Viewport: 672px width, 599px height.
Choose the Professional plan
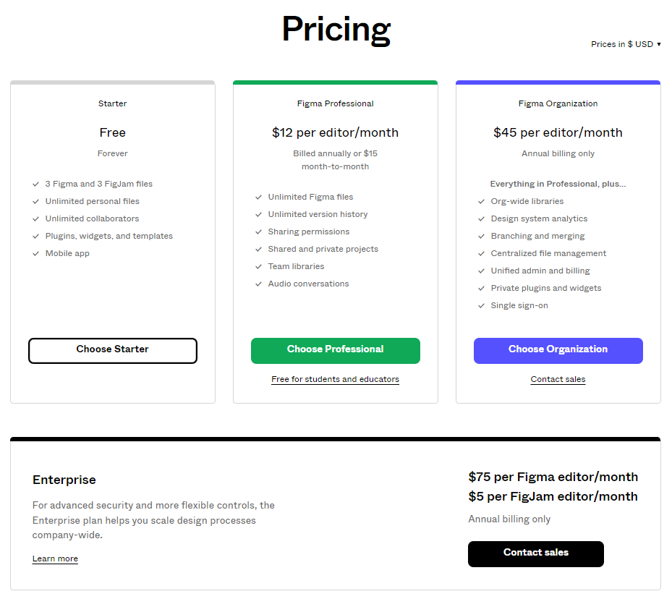pos(335,350)
